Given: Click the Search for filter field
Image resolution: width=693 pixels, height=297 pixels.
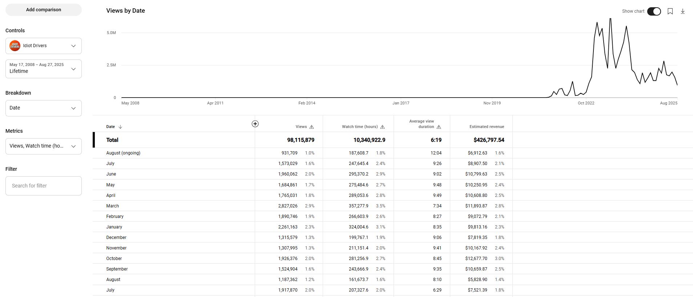Looking at the screenshot, I should point(44,186).
